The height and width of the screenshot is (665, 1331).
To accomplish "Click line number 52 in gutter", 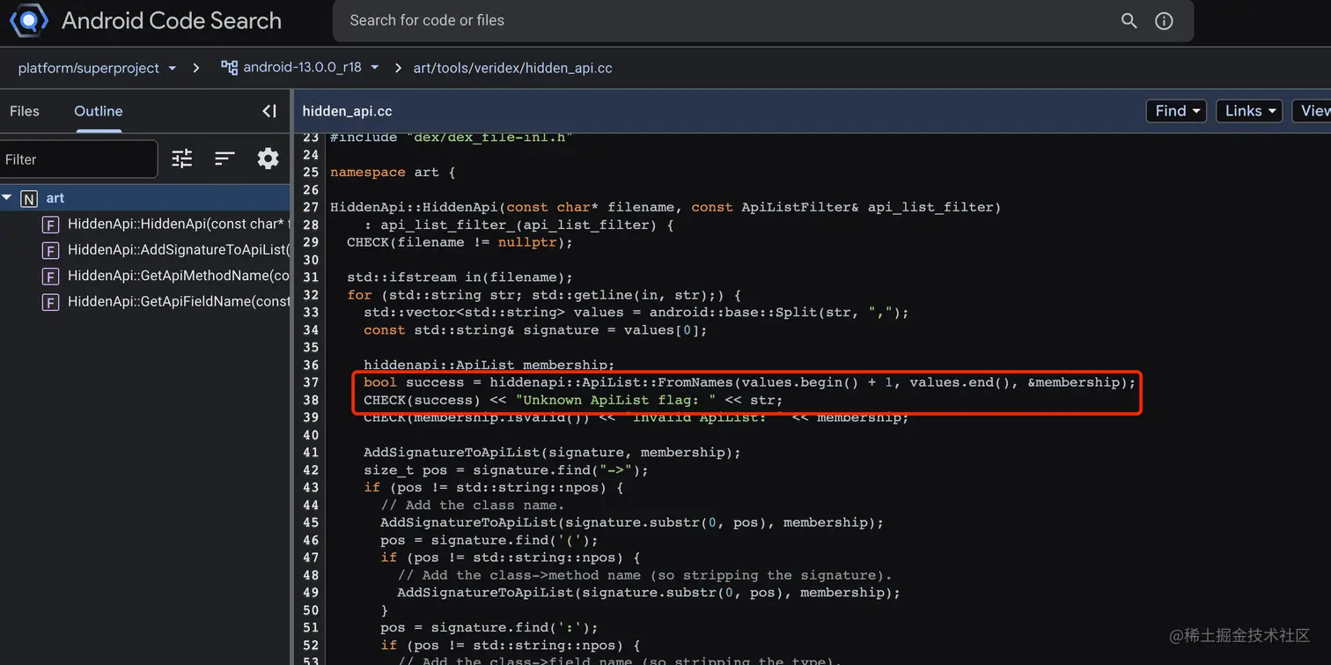I will point(310,645).
